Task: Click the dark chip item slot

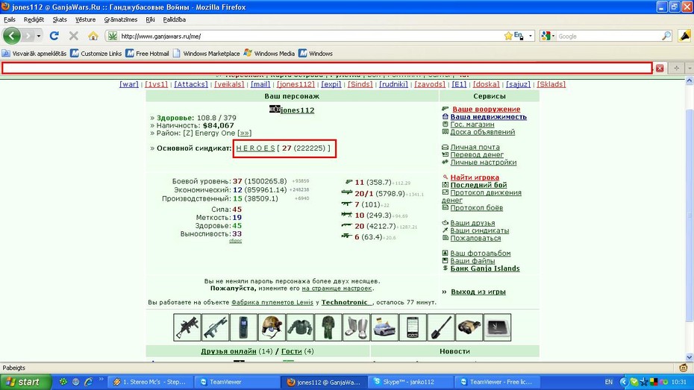Action: point(498,327)
